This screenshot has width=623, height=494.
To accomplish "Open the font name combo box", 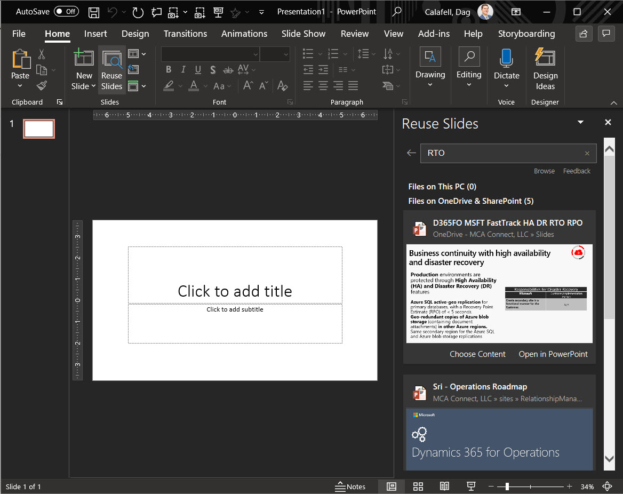I will tap(210, 54).
